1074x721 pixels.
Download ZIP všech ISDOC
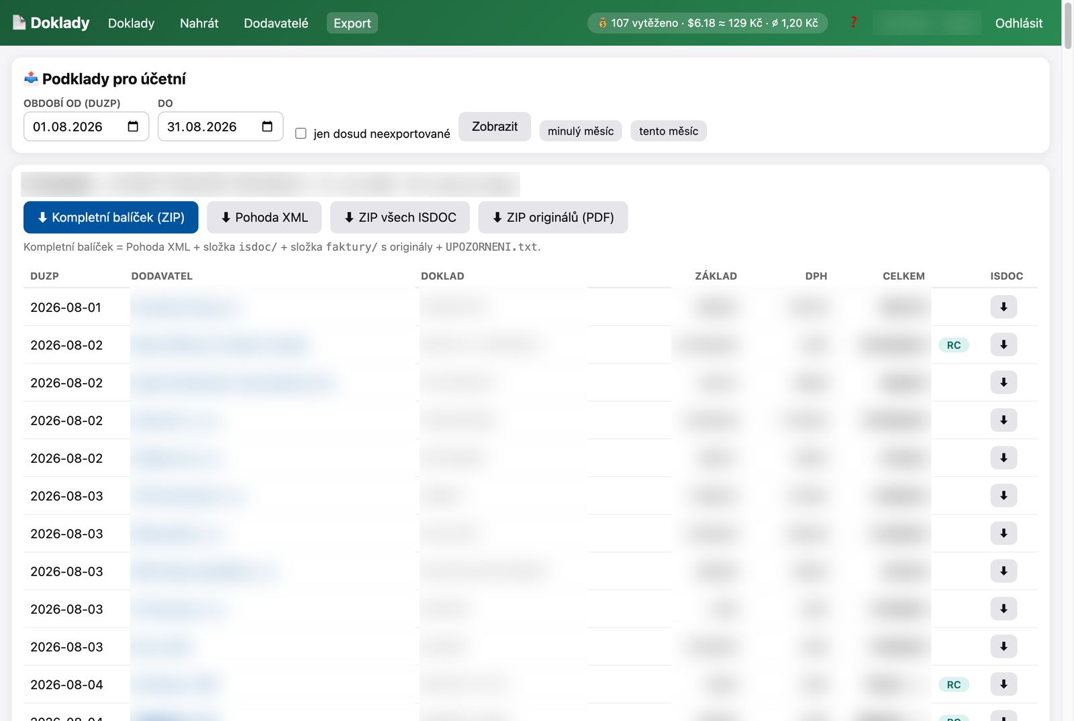coord(400,217)
